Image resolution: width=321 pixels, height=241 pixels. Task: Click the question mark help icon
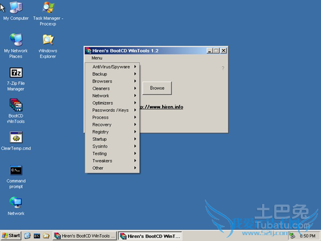pyautogui.click(x=223, y=69)
